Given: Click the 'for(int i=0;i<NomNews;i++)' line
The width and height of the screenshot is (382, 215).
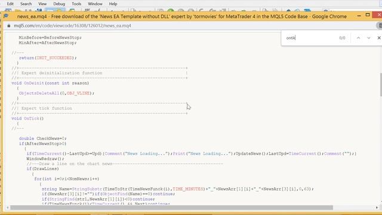Looking at the screenshot, I should click(66, 179).
